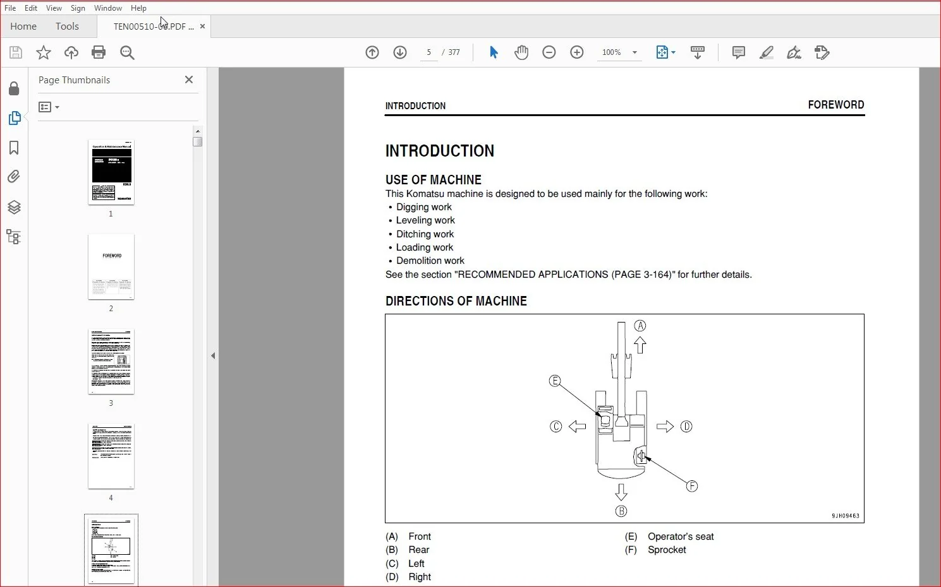Open the View menu

click(x=54, y=8)
